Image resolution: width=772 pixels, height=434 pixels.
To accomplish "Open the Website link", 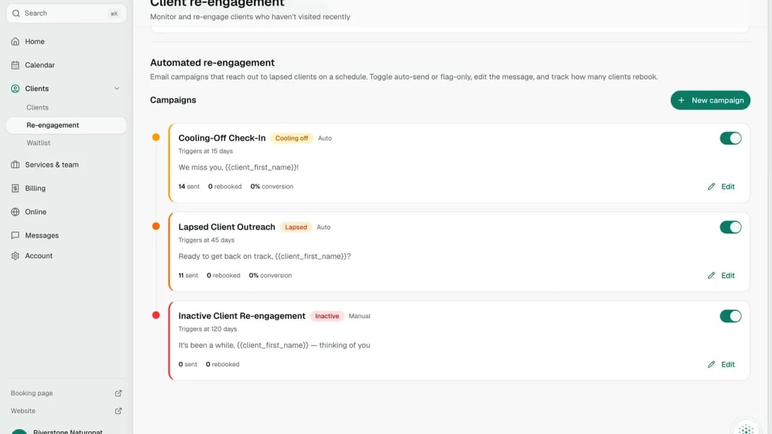I will (66, 411).
